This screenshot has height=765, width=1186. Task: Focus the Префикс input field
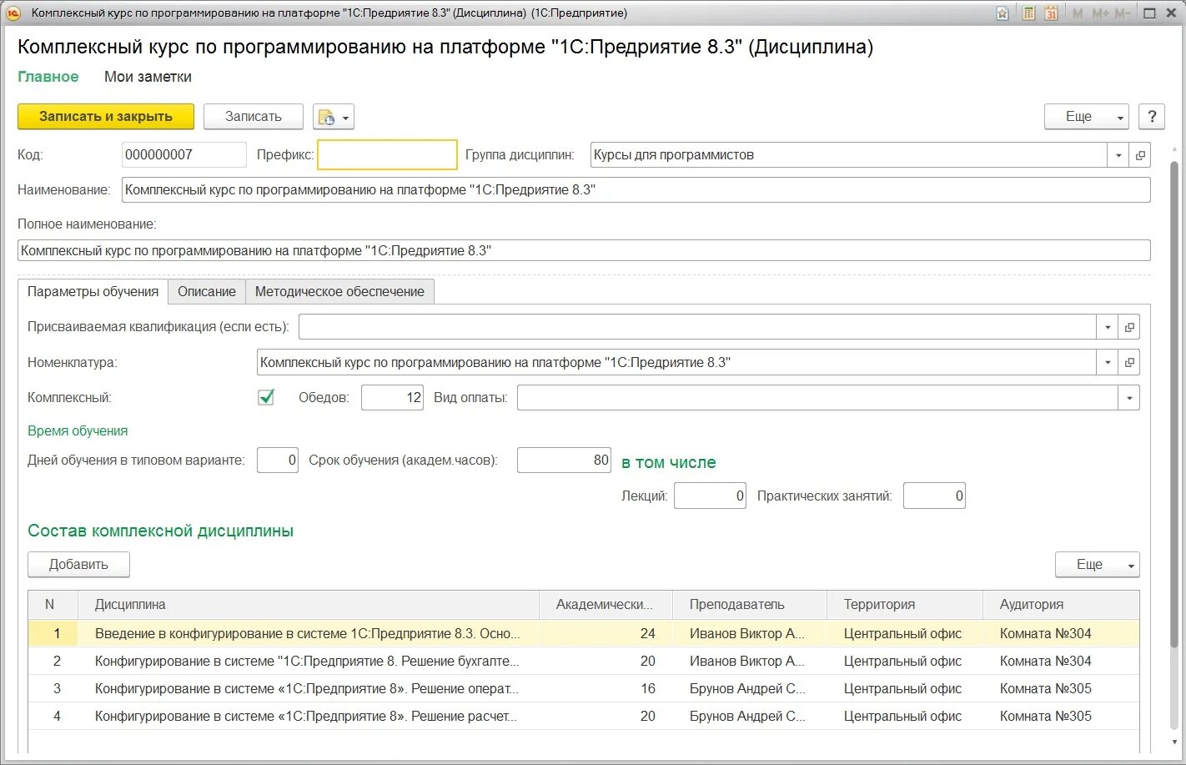(x=388, y=155)
